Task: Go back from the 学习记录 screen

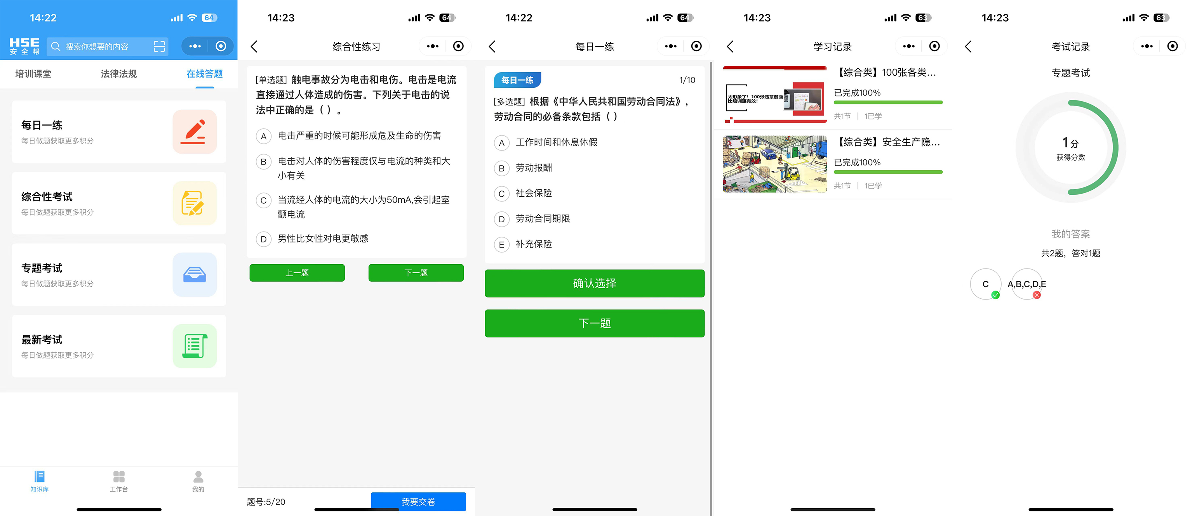Action: click(x=730, y=46)
